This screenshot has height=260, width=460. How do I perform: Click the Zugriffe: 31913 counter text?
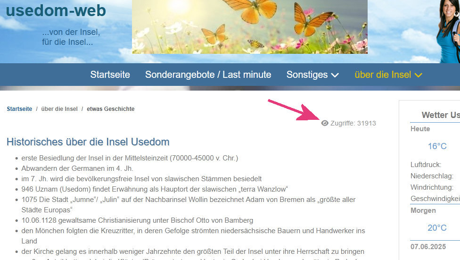353,123
